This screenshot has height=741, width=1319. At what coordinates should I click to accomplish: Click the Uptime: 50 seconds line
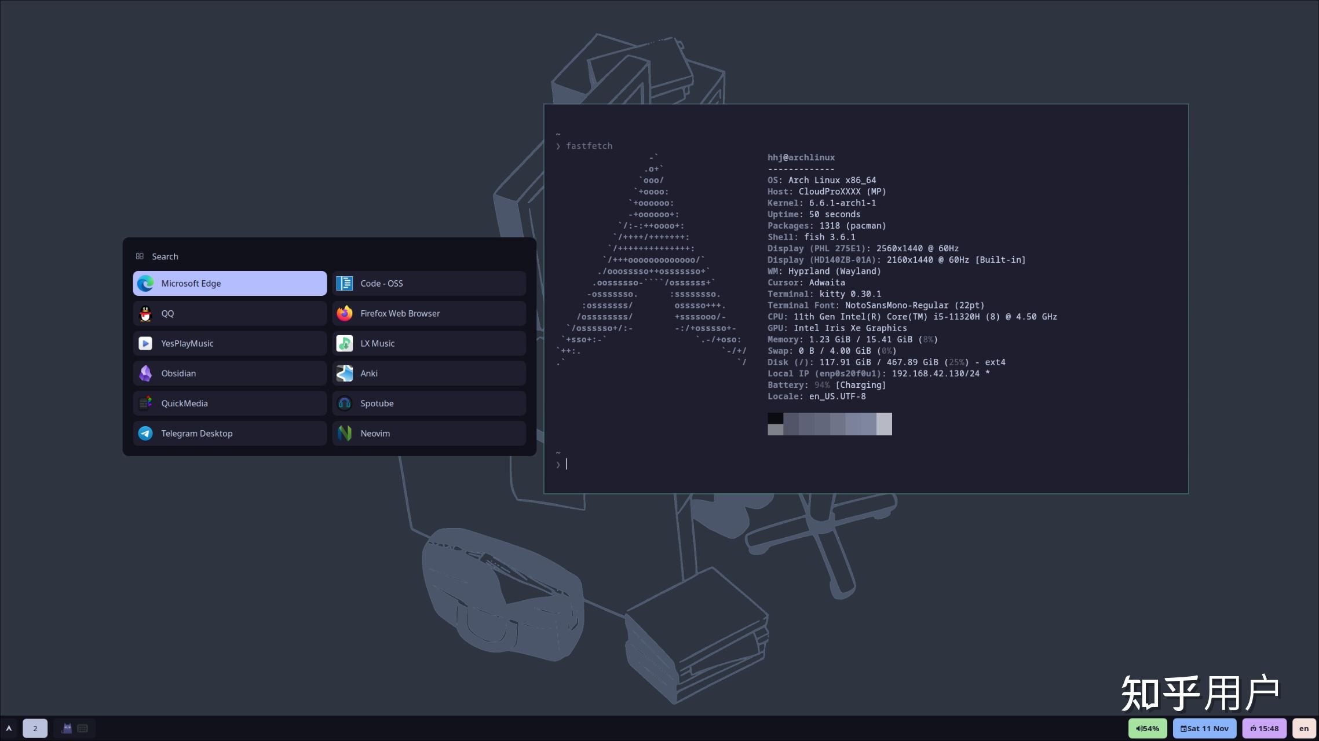[x=814, y=214]
